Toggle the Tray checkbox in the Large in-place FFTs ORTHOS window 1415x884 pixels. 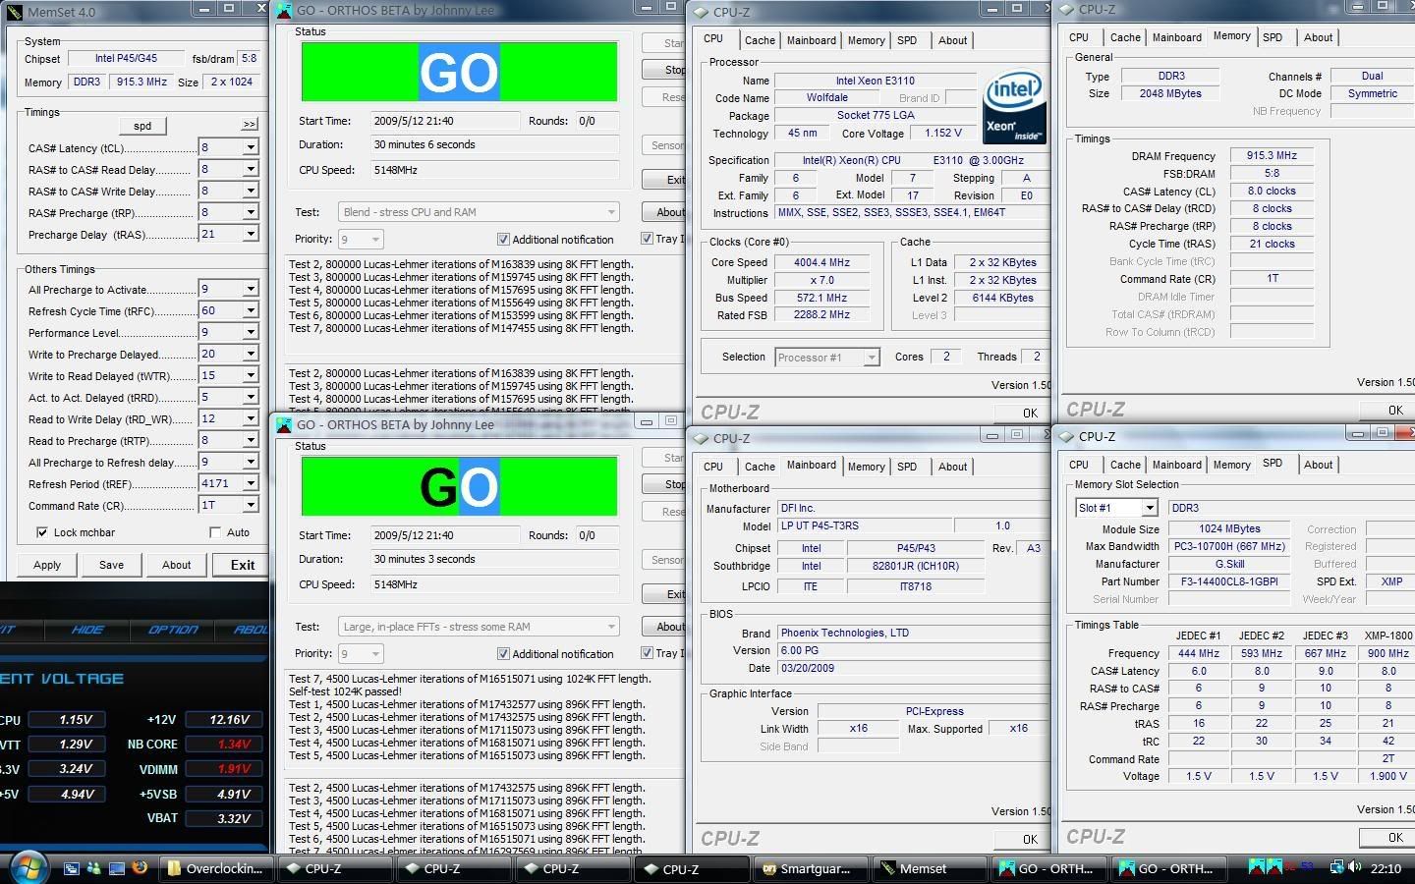[x=647, y=653]
